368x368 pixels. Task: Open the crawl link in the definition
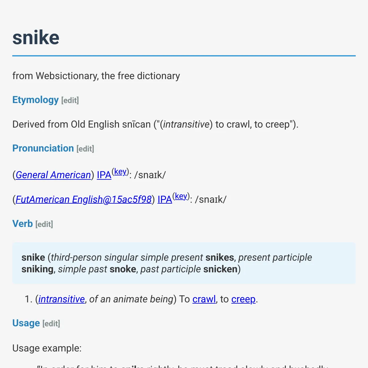[x=204, y=299]
